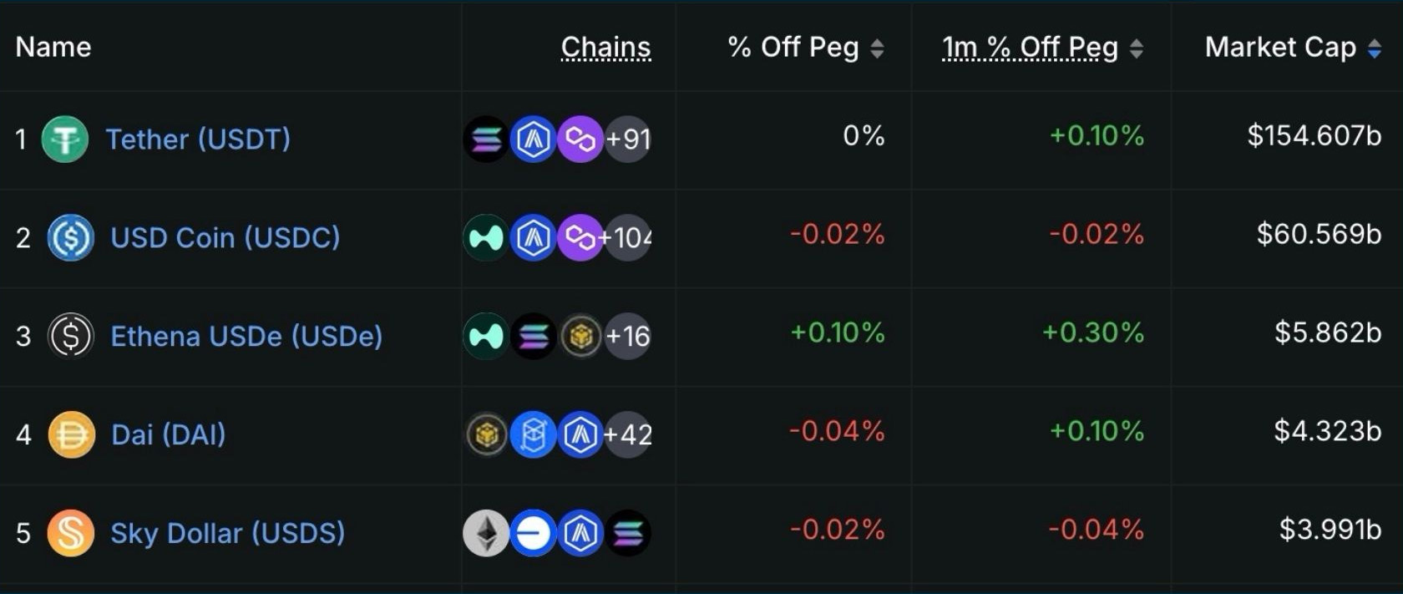This screenshot has width=1403, height=594.
Task: Open the Tether (USDT) link
Action: [198, 139]
